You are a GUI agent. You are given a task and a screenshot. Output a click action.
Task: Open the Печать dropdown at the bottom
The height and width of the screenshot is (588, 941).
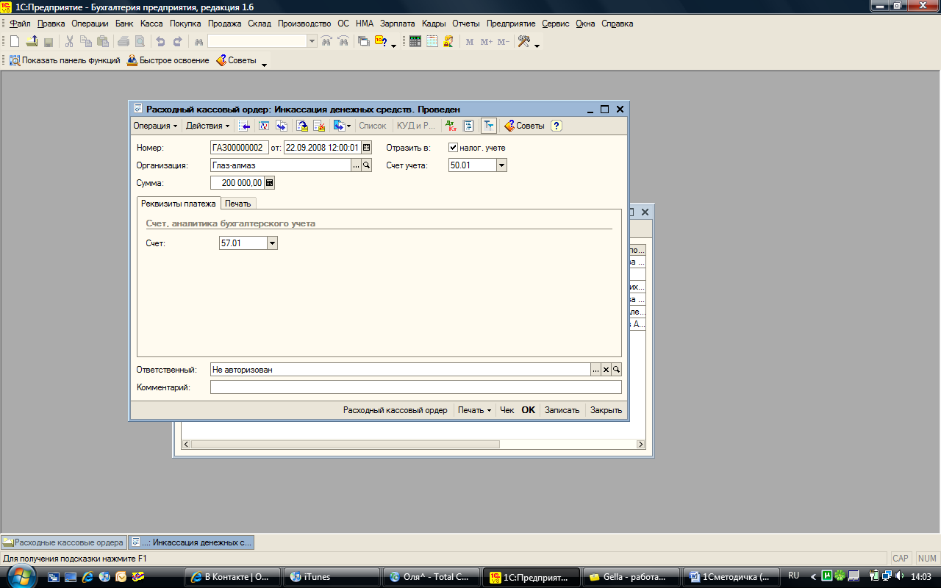tap(474, 410)
